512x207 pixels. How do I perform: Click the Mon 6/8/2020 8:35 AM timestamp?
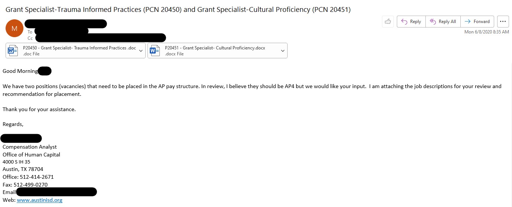[x=486, y=32]
